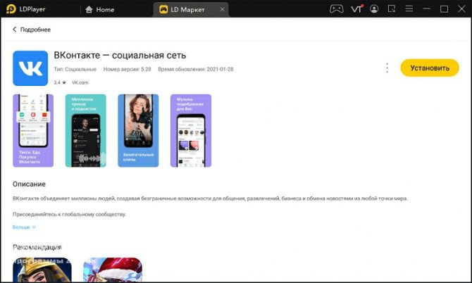
Task: Open the Такси, Еда, Покупки screenshot
Action: click(x=33, y=130)
